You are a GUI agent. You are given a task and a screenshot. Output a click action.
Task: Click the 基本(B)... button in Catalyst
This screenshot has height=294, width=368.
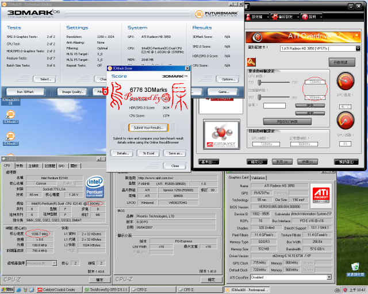(209, 162)
